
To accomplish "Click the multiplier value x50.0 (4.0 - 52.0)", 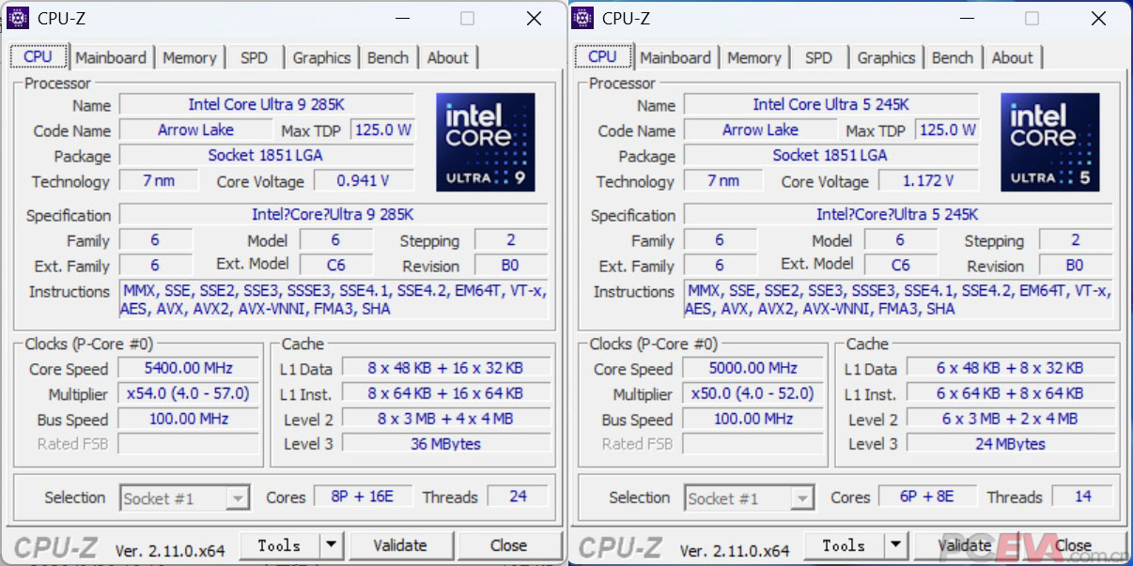I will (x=753, y=393).
